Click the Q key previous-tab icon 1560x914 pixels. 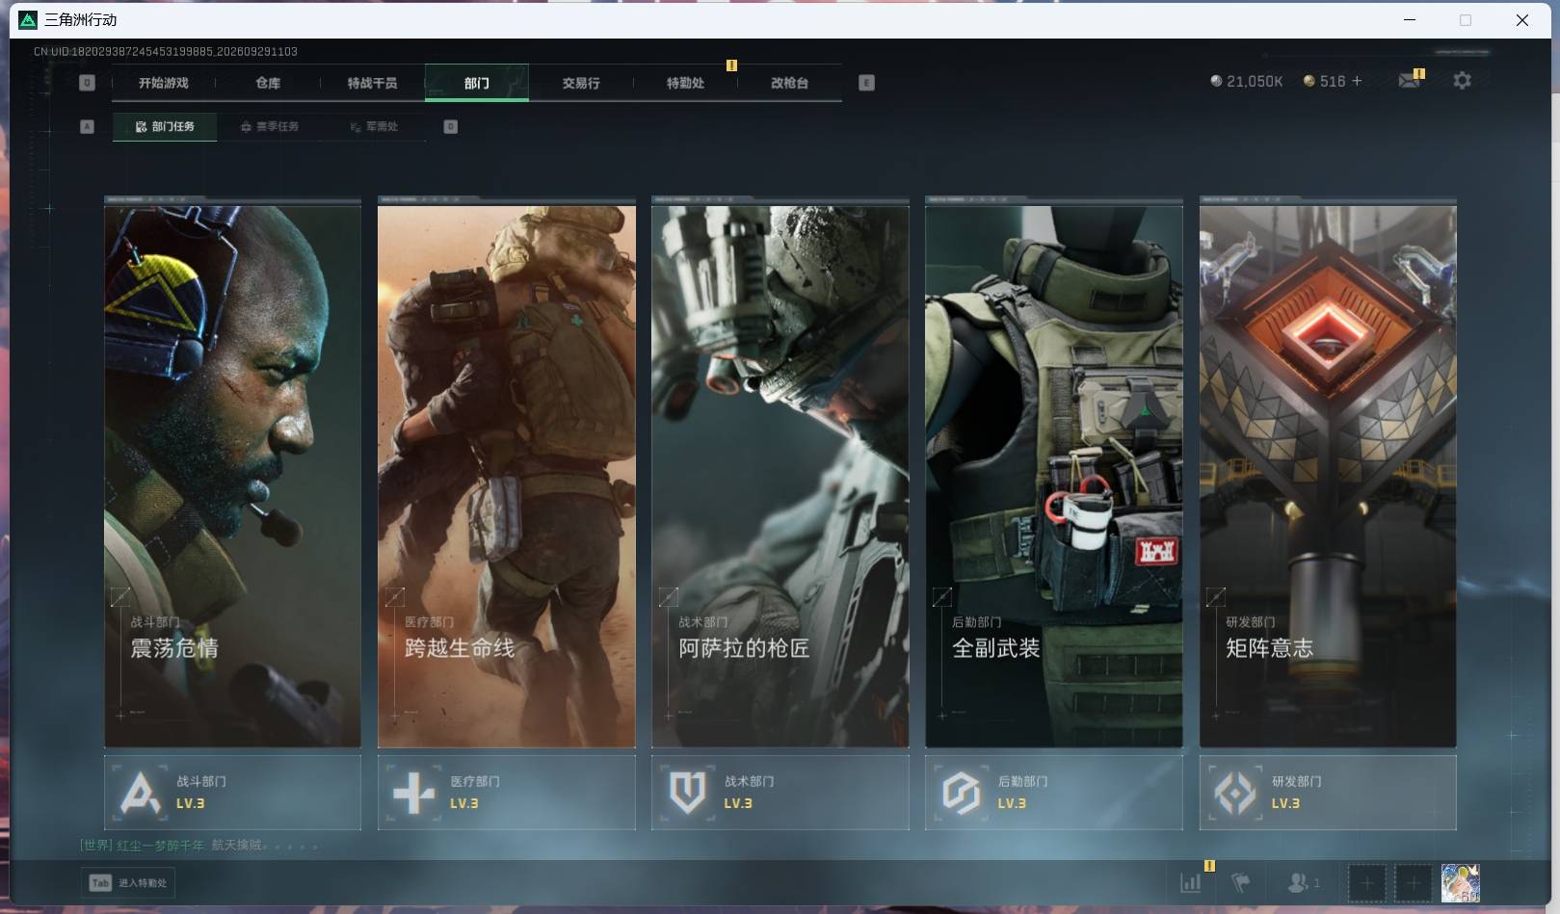click(x=87, y=83)
